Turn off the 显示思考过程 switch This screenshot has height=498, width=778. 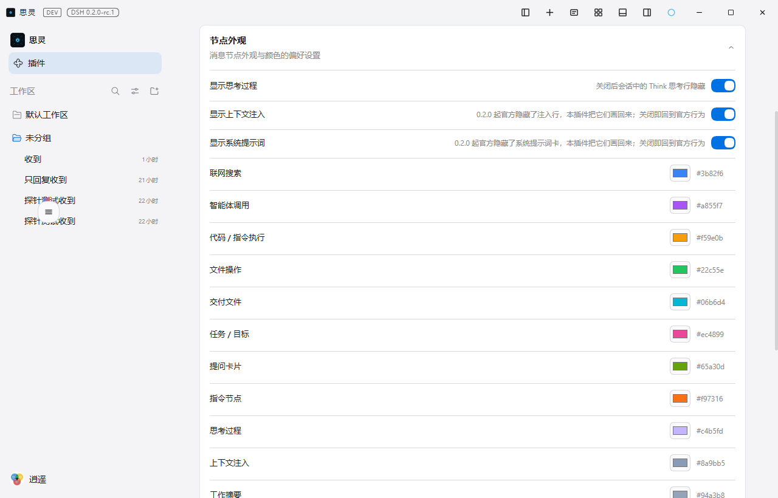[723, 86]
